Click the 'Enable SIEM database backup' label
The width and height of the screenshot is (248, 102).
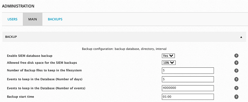pyautogui.click(x=30, y=56)
